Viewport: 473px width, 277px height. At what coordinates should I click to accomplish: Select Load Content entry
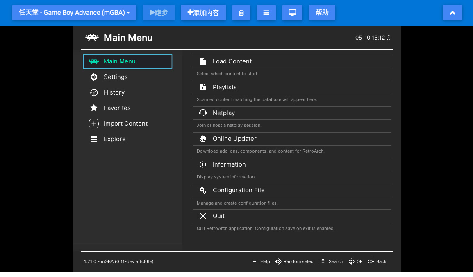tap(292, 61)
